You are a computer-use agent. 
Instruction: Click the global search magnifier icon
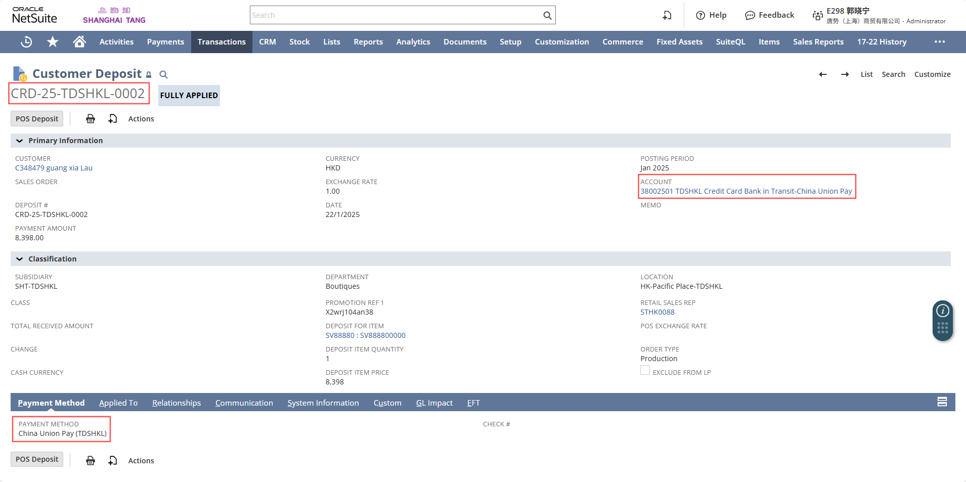tap(547, 15)
